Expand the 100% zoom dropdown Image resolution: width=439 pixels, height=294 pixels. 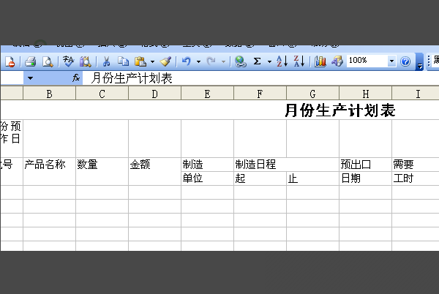click(391, 62)
